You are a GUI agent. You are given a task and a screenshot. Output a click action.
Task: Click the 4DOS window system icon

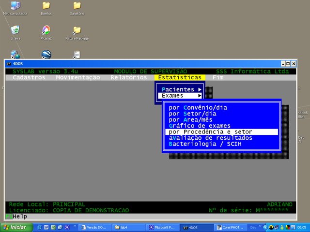tap(9, 64)
